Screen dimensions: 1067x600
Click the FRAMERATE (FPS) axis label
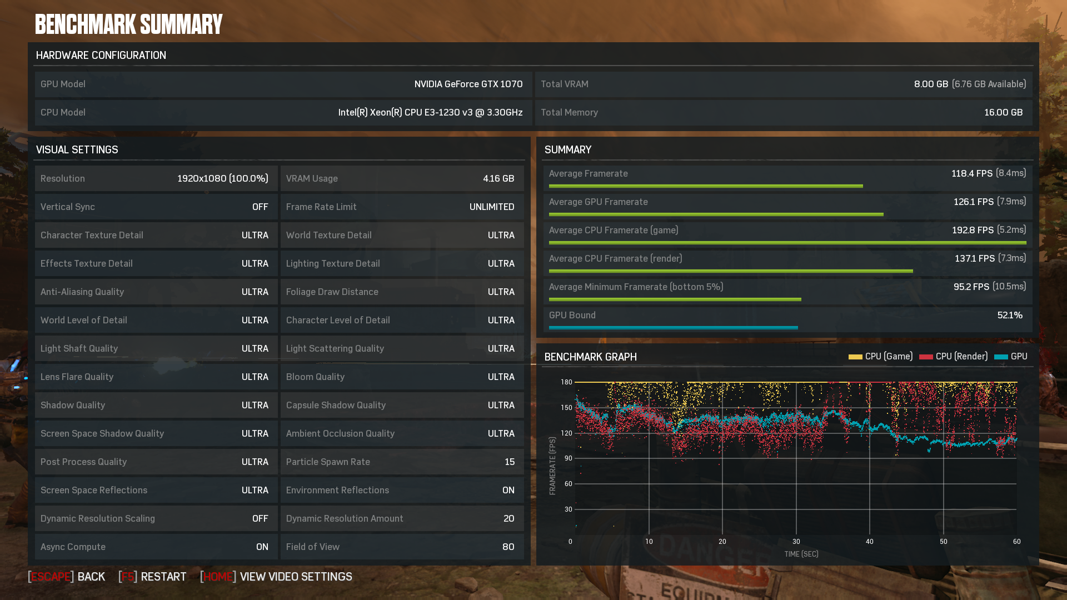[552, 466]
